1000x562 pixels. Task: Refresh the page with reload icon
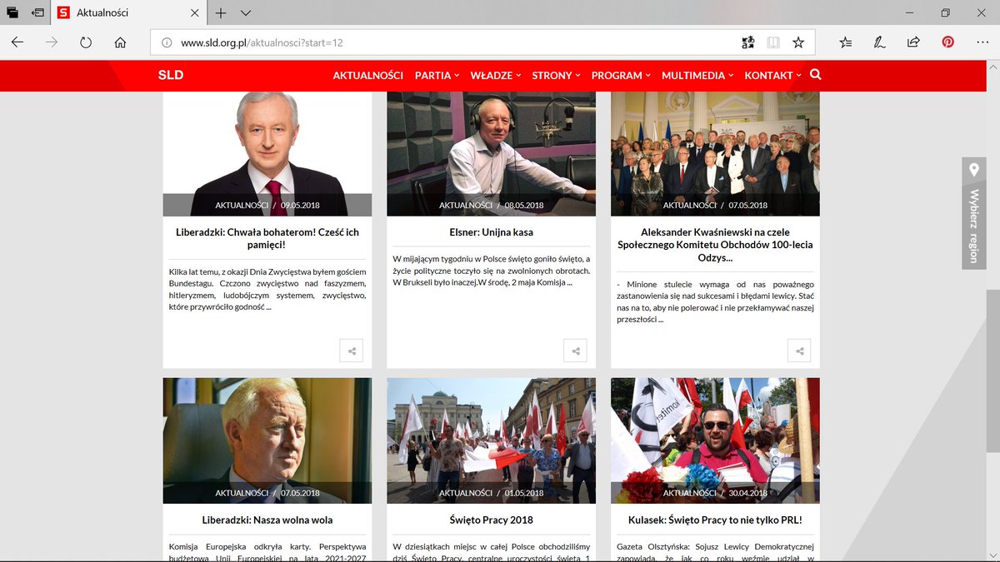pos(86,42)
